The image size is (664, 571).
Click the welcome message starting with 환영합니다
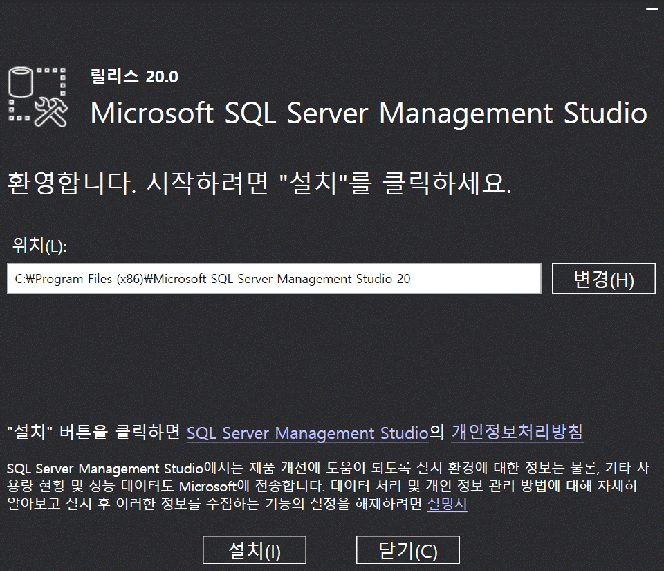click(x=259, y=183)
